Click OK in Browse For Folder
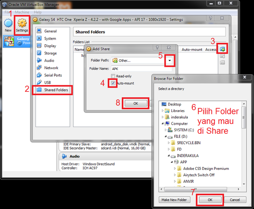This screenshot has width=254, height=209. (210, 200)
